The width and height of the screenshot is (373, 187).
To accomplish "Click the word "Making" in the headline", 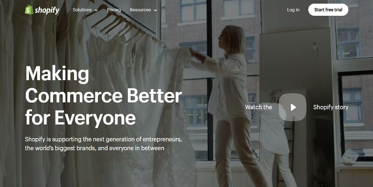I will 57,74.
